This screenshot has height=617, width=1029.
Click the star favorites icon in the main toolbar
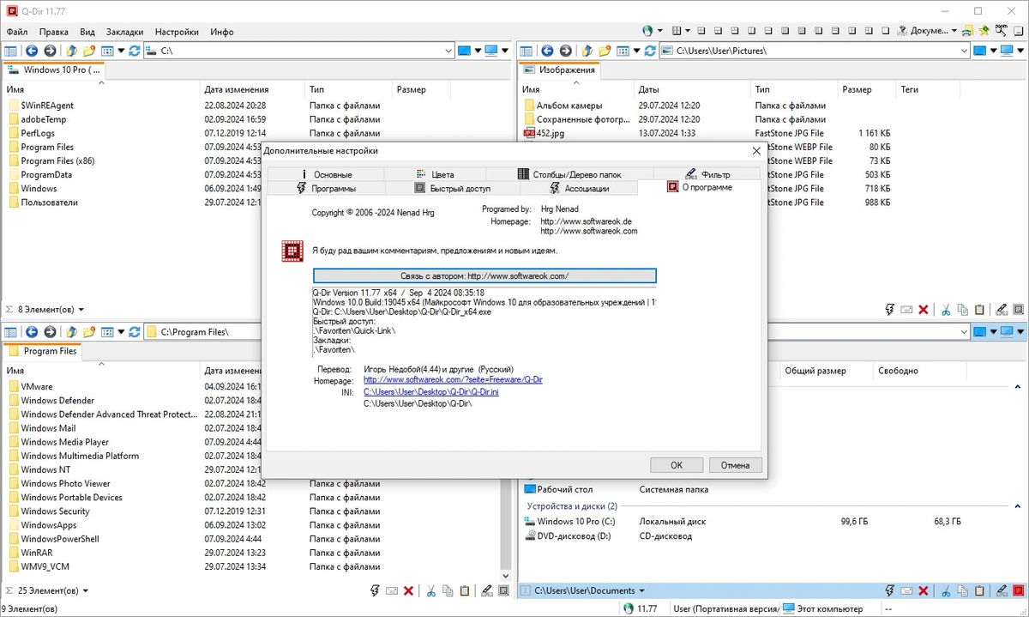[x=984, y=31]
